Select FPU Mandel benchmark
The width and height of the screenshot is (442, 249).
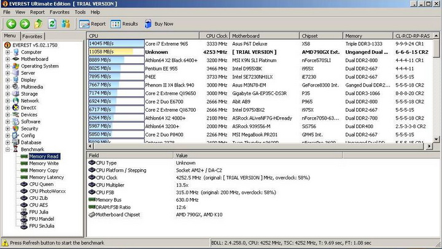coord(42,219)
